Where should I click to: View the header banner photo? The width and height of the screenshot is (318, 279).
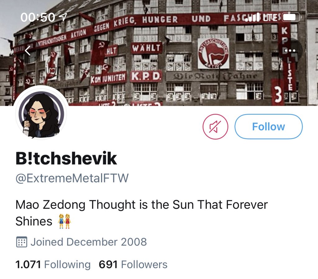pos(159,53)
